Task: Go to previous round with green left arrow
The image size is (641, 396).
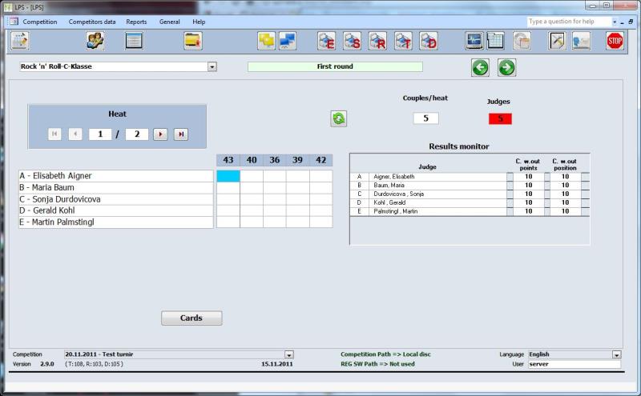Action: [x=480, y=67]
